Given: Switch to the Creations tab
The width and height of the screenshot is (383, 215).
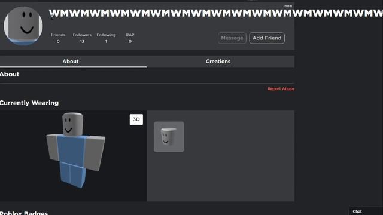Looking at the screenshot, I should pyautogui.click(x=221, y=62).
